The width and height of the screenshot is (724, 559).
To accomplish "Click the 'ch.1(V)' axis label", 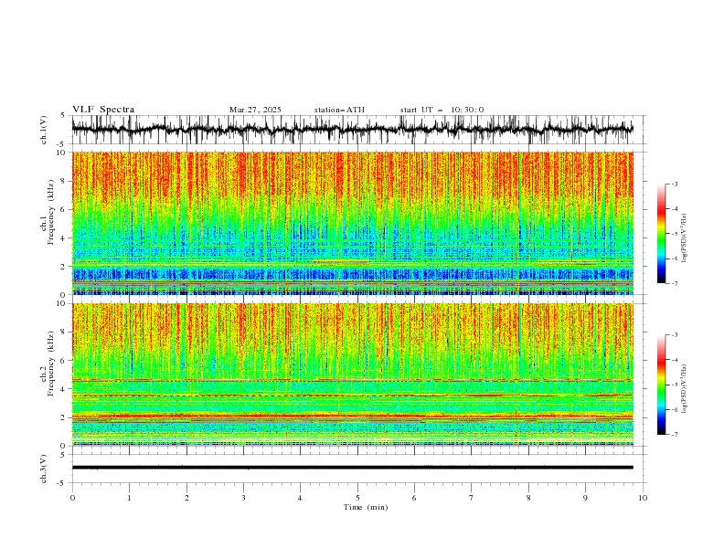I will click(x=44, y=130).
